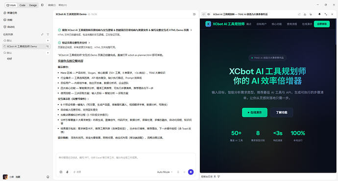This screenshot has height=181, width=338.
Task: Go to 痛点 section in preview navbar
Action: [249, 24]
